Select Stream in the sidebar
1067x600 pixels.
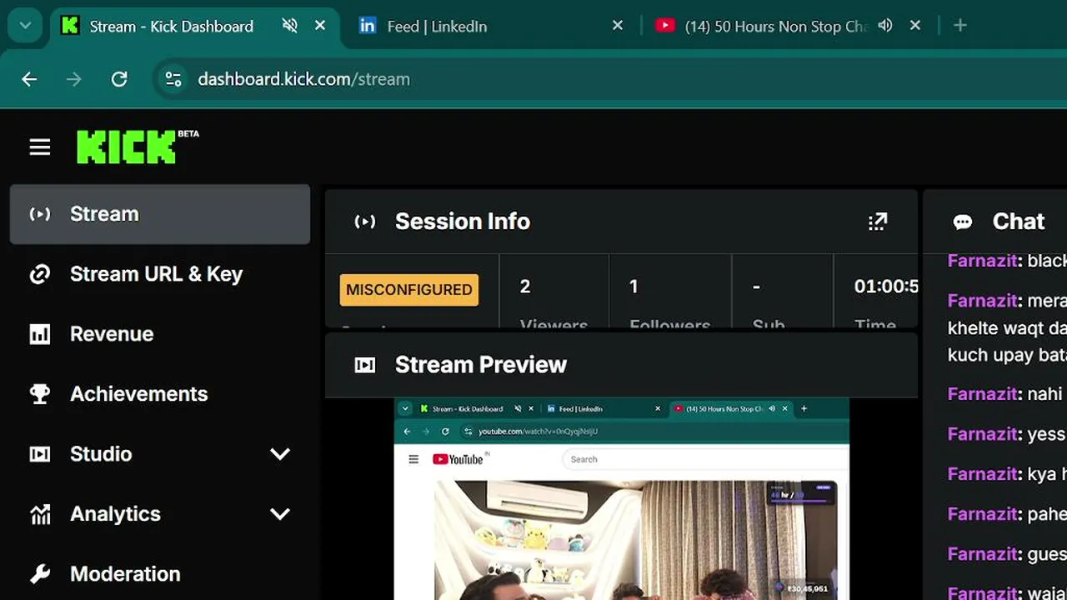click(160, 214)
